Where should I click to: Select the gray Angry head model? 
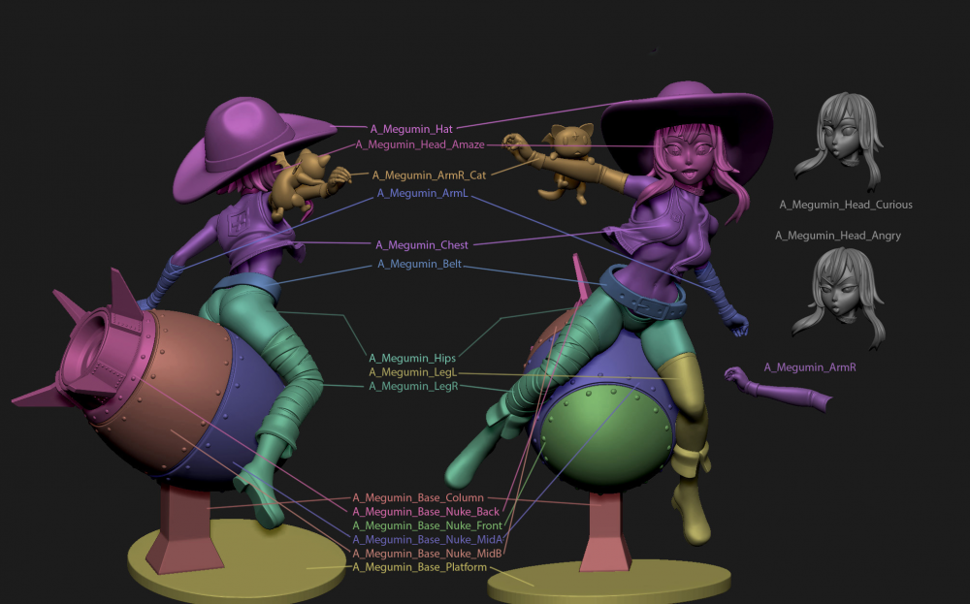(838, 297)
